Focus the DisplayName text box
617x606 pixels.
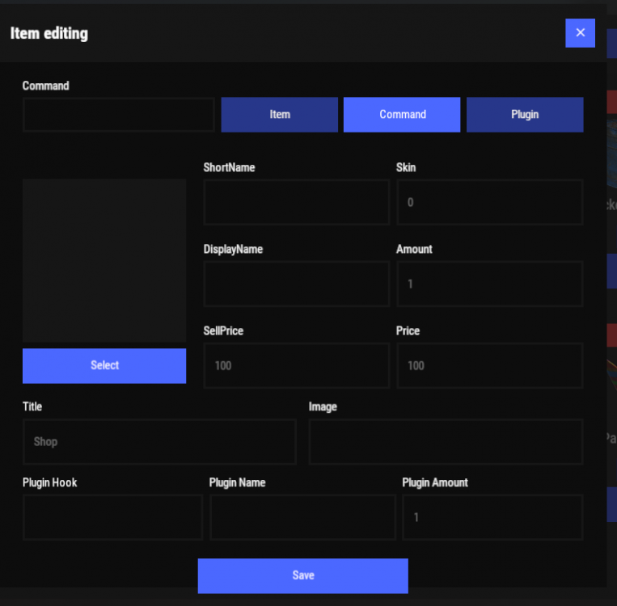coord(296,284)
